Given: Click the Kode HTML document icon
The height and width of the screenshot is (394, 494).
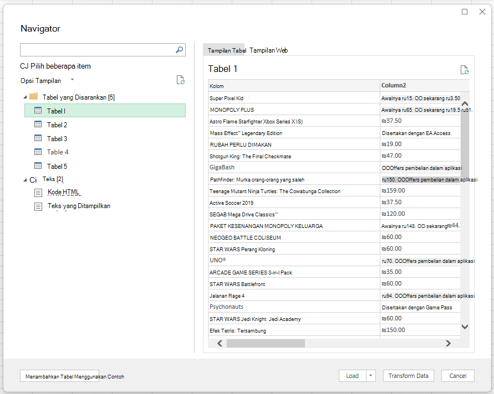Looking at the screenshot, I should pos(38,193).
